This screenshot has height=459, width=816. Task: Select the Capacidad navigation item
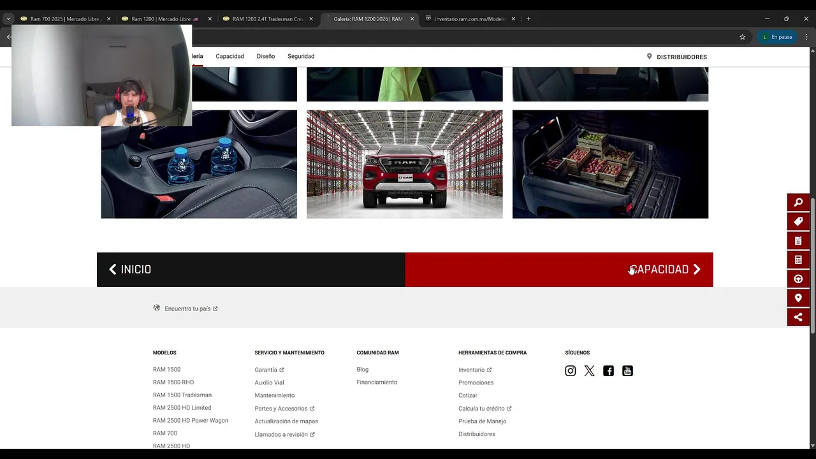click(229, 56)
